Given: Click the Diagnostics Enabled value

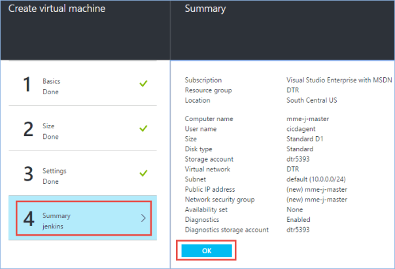Looking at the screenshot, I should 298,219.
